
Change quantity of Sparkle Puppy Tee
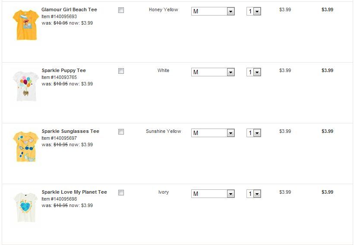(x=254, y=72)
